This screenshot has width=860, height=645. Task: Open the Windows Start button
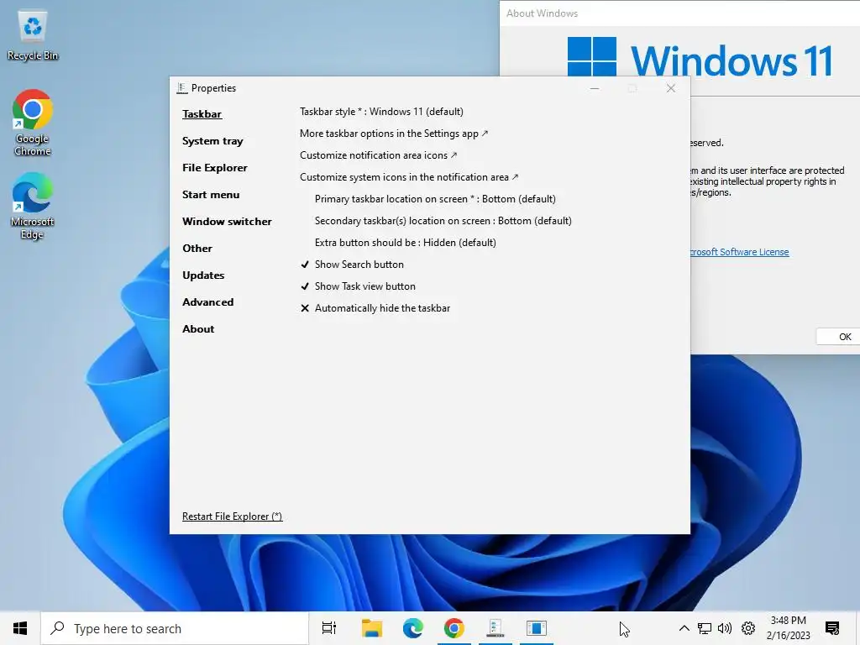coord(20,628)
